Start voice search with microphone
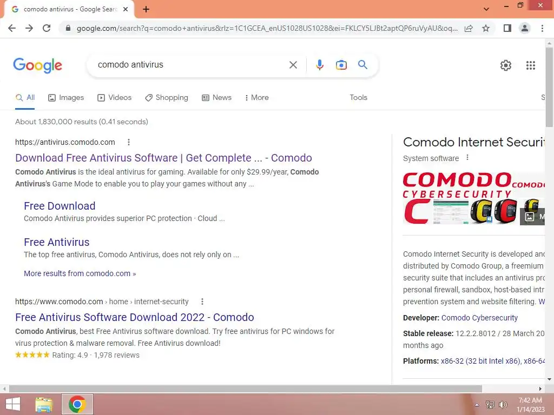The image size is (554, 415). pyautogui.click(x=319, y=65)
